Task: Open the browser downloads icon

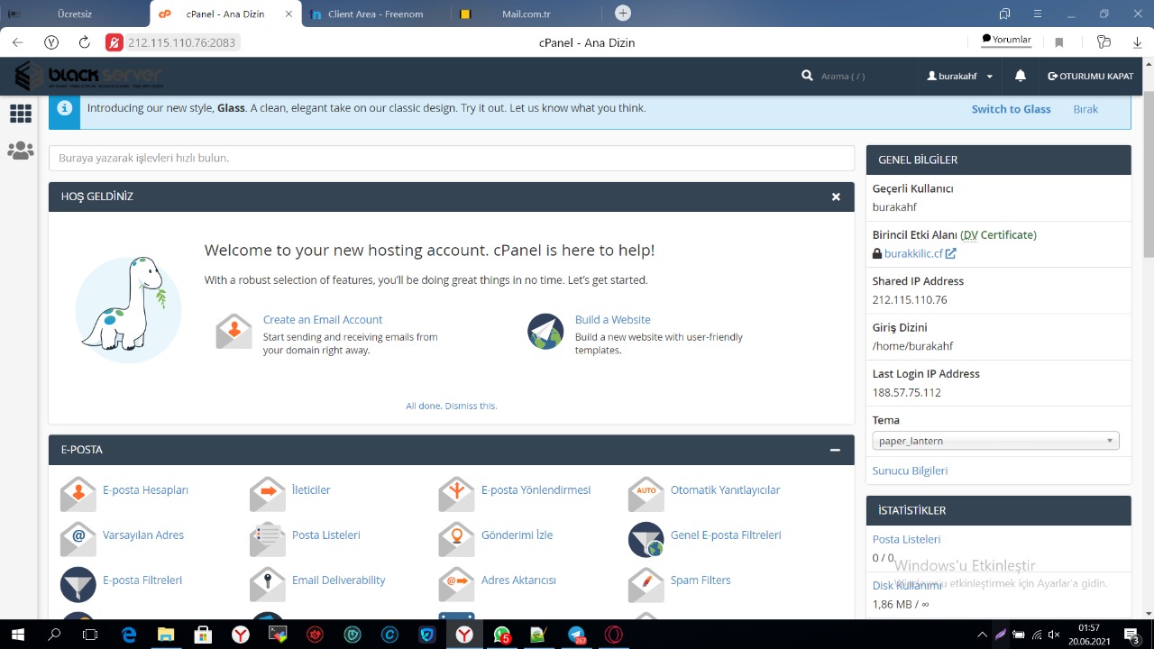Action: (1137, 42)
